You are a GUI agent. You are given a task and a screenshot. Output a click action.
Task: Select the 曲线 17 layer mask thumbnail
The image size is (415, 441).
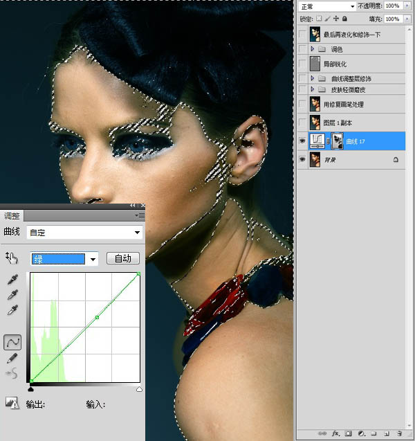[337, 141]
